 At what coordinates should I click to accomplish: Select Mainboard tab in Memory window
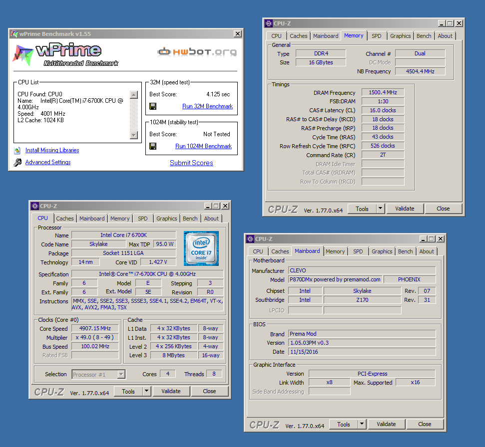click(326, 36)
